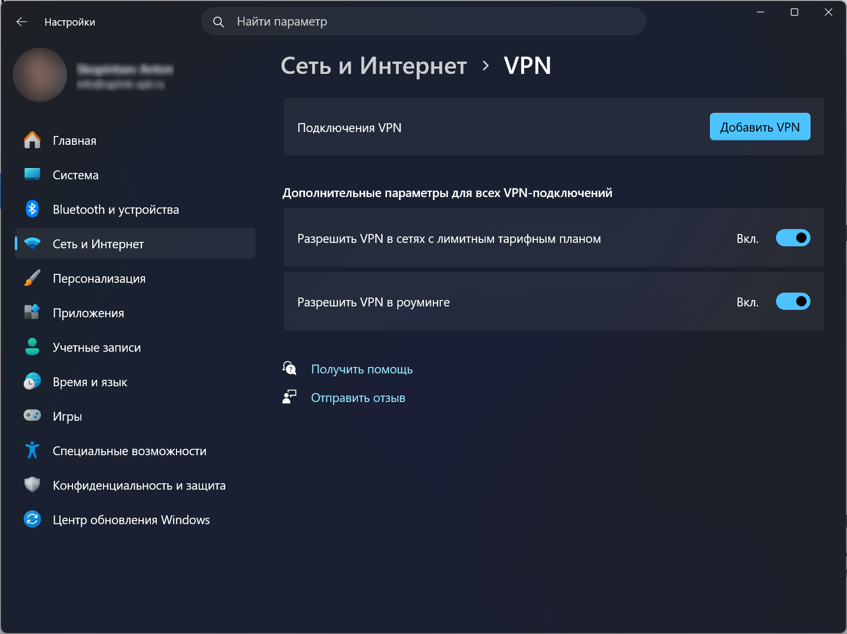Open Время и язык section

(135, 382)
